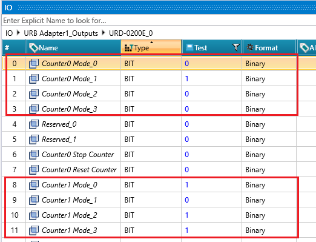Click the icon beside Counter1 Mode_0

pyautogui.click(x=34, y=185)
